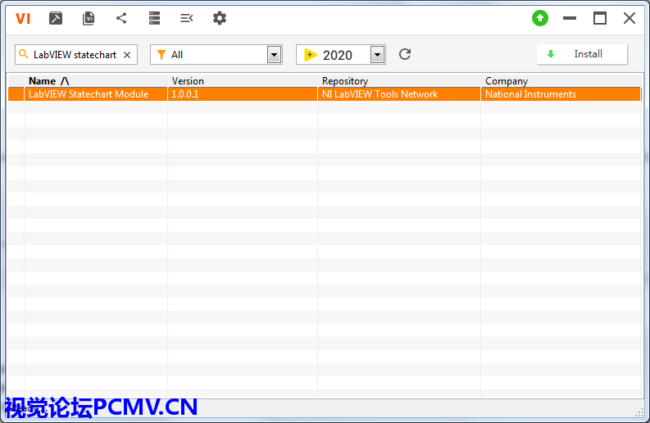Screen dimensions: 650x423
Task: Click the Install button
Action: point(582,54)
